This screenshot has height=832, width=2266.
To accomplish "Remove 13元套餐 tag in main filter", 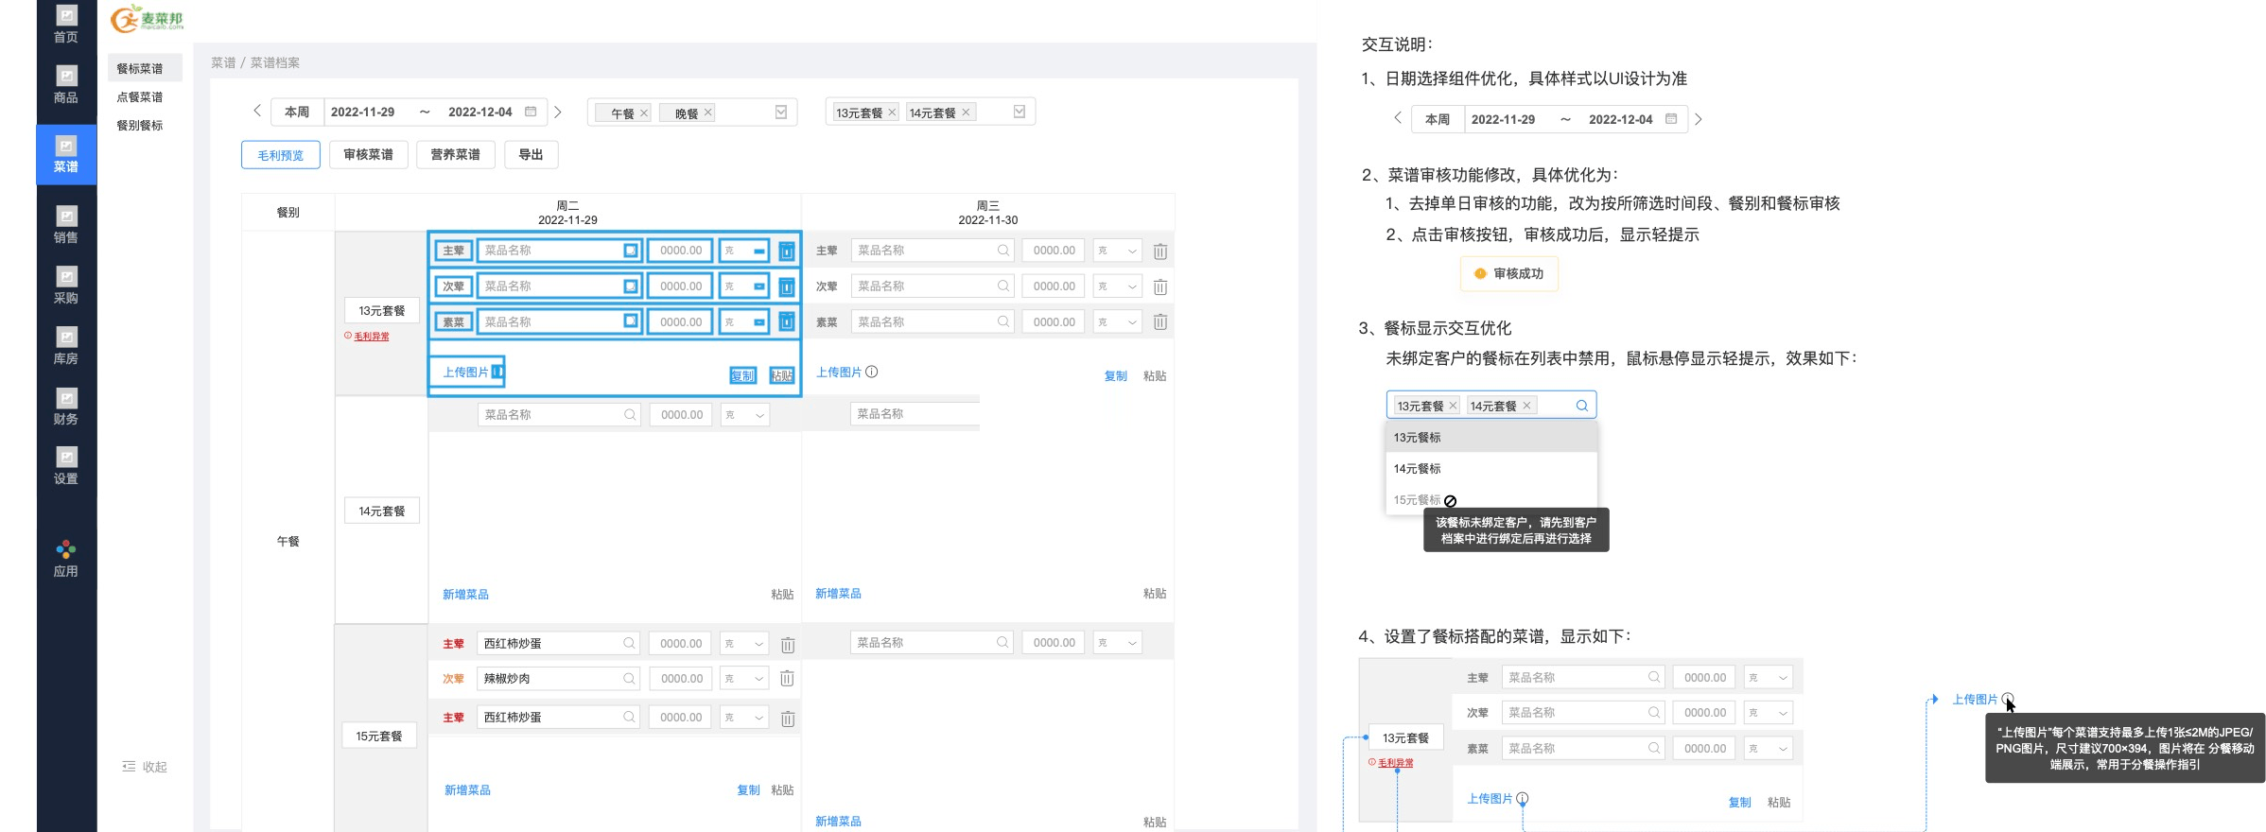I will [892, 113].
